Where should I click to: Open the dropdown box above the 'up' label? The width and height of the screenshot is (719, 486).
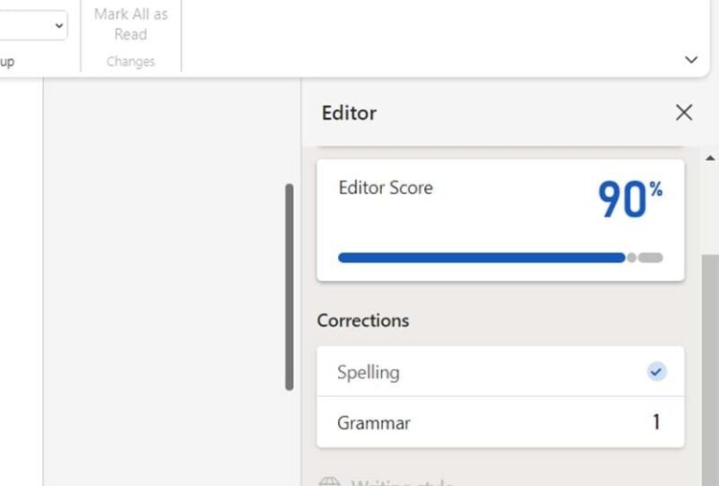click(34, 25)
